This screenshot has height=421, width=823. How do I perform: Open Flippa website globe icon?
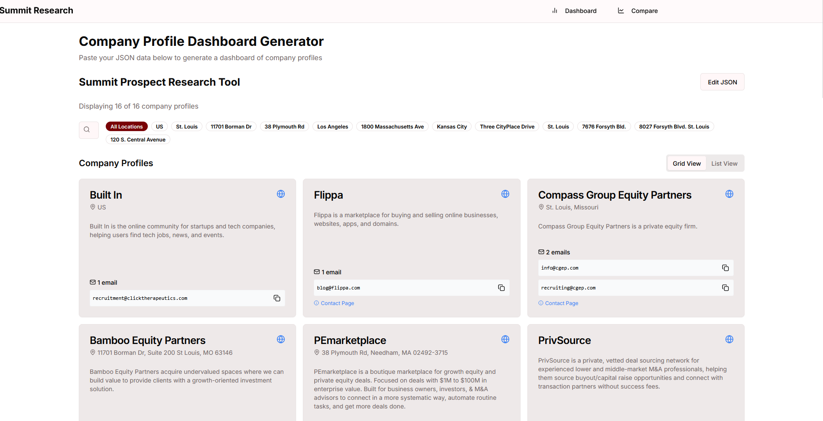505,194
